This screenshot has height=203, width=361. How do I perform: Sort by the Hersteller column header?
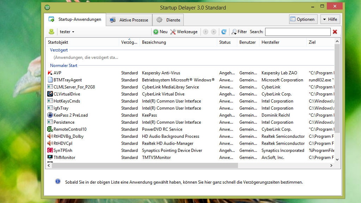[x=282, y=42]
